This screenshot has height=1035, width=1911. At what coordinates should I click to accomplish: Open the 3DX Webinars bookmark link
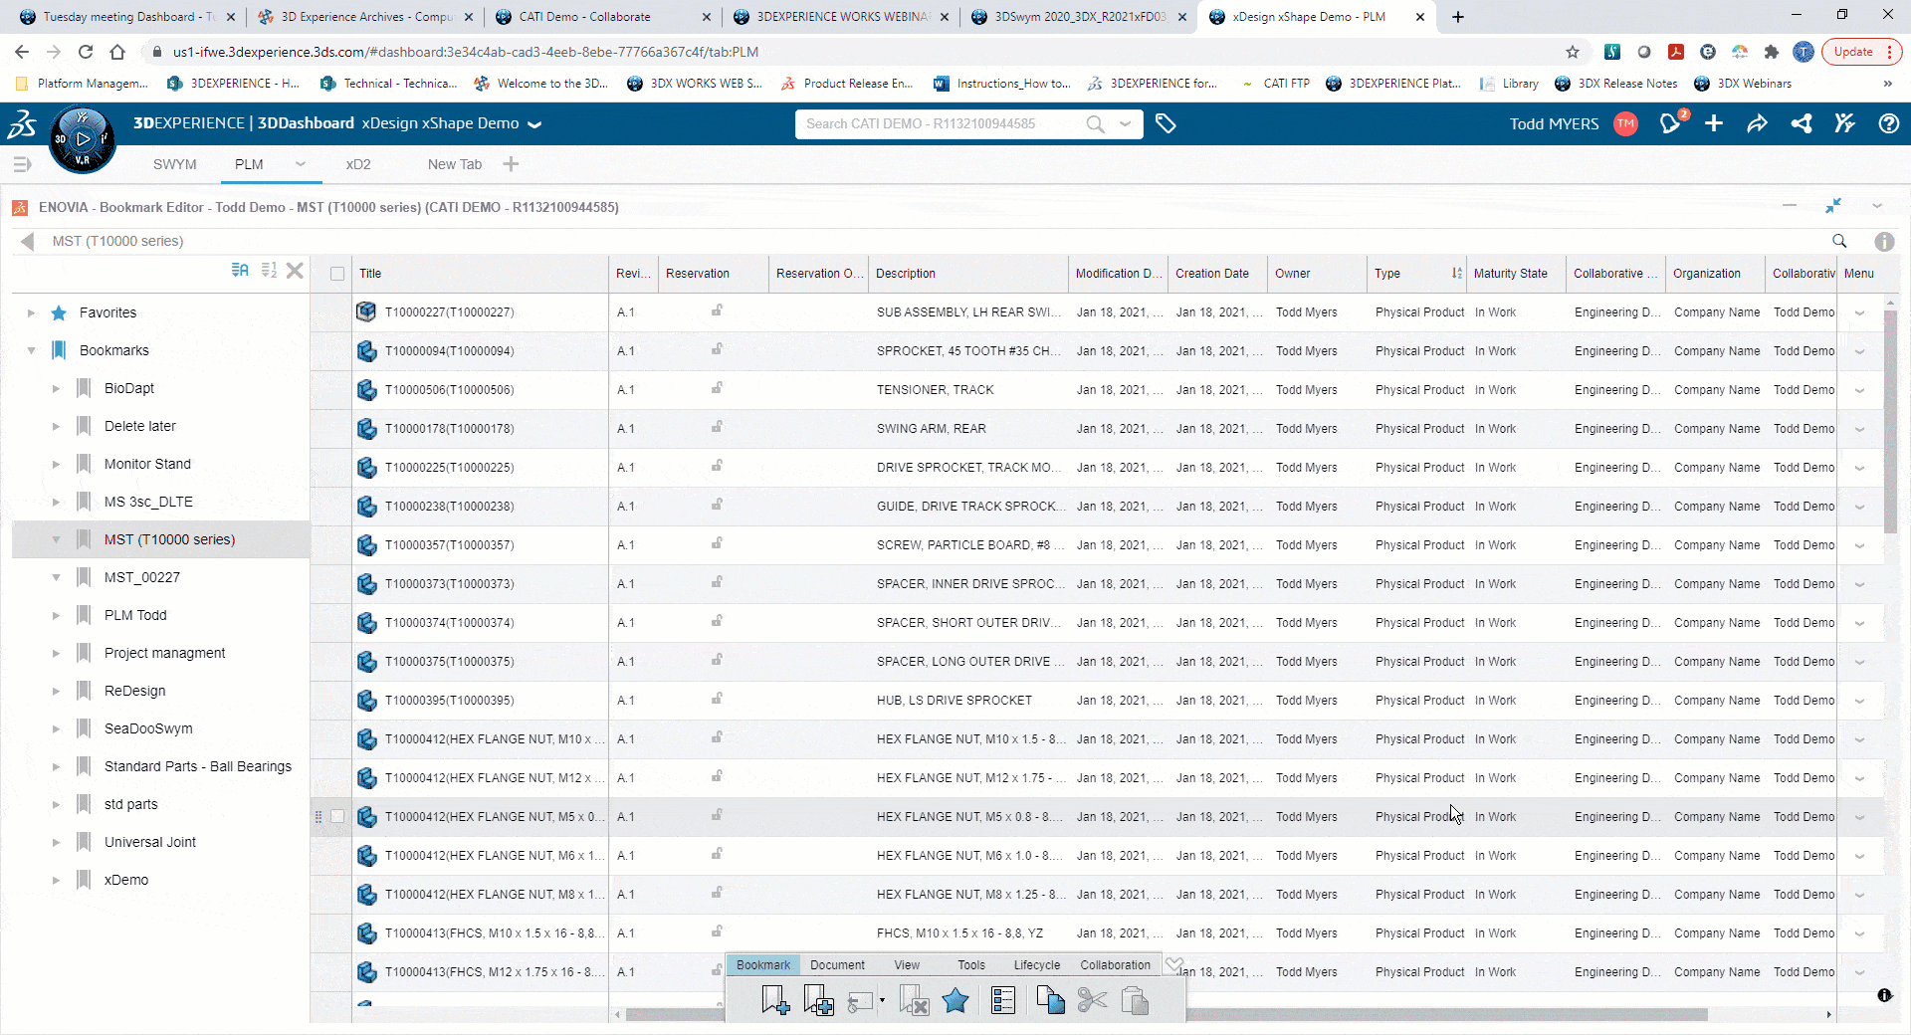click(1744, 84)
